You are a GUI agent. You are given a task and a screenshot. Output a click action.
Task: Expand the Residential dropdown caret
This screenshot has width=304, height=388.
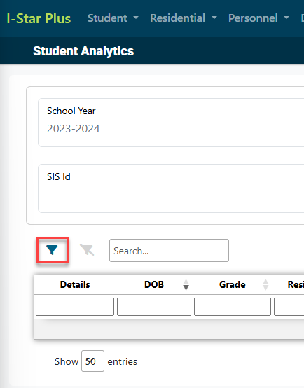tap(214, 18)
